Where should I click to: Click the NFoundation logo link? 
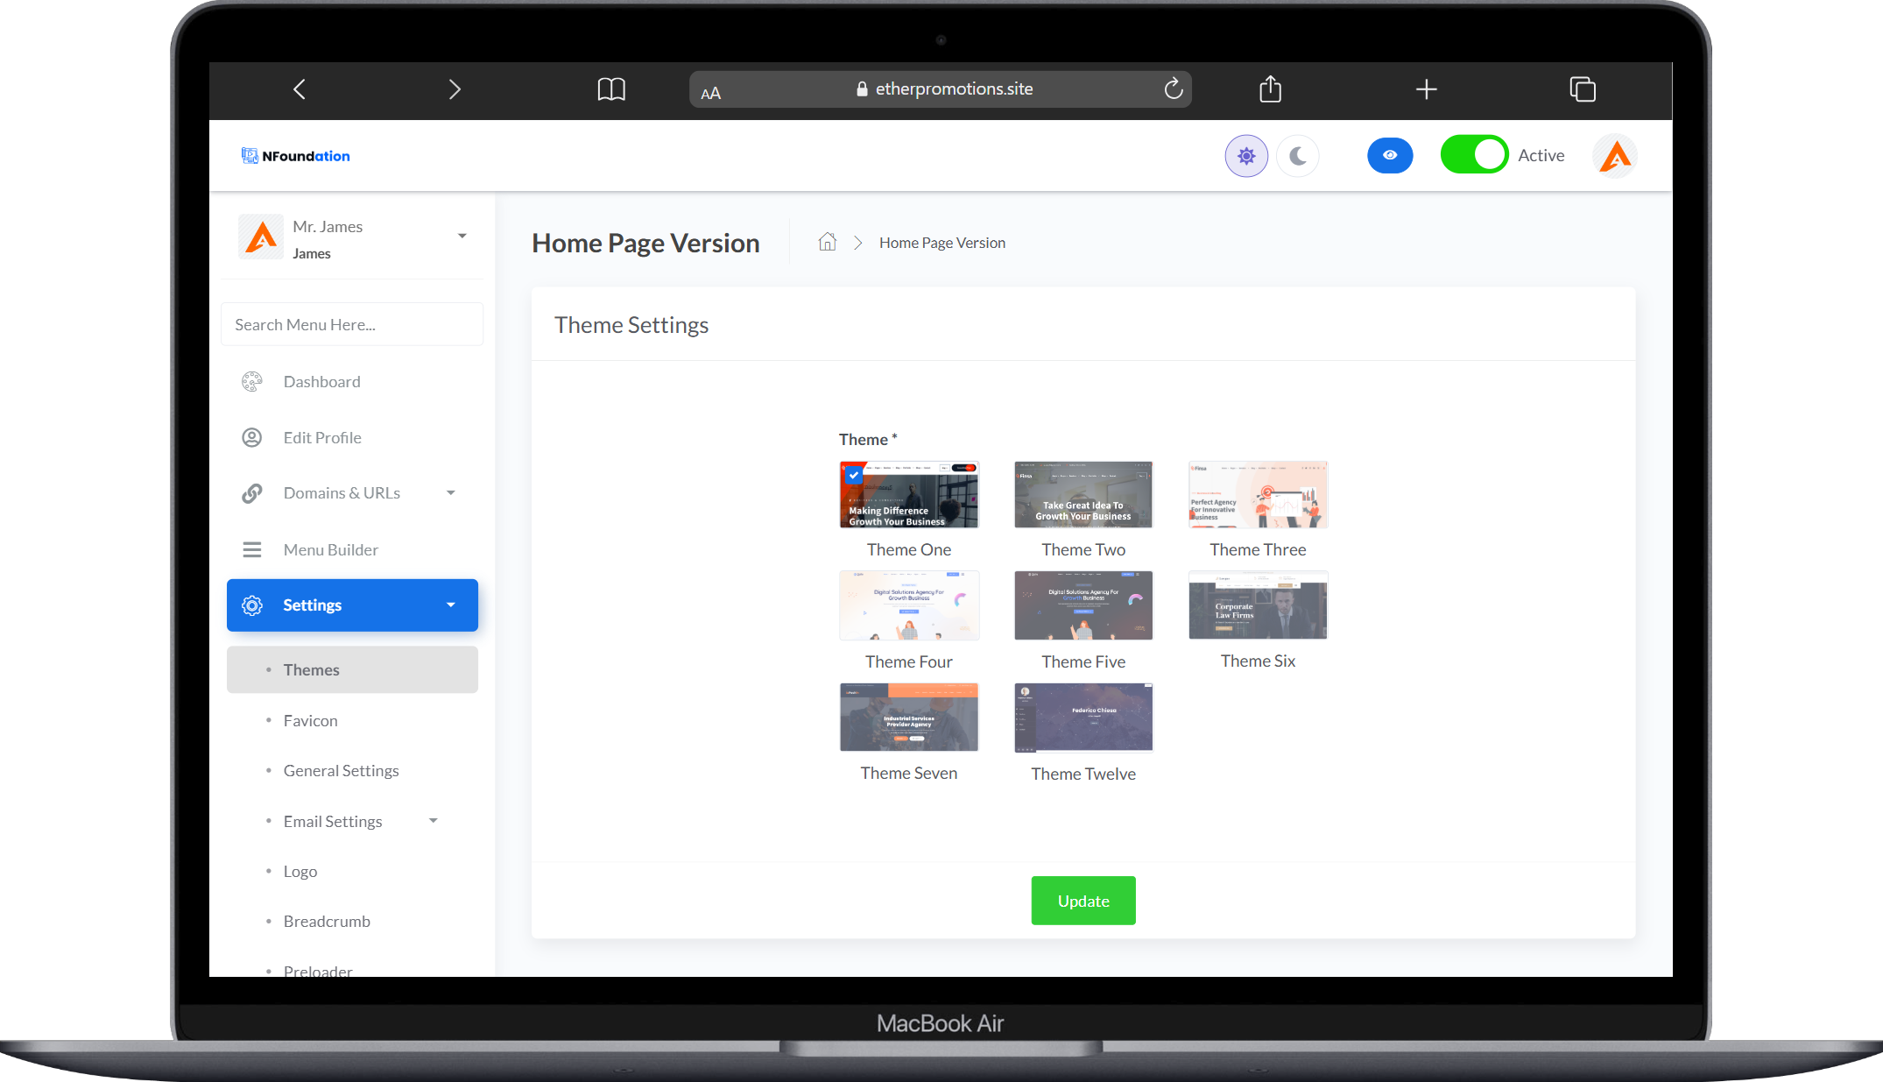296,156
